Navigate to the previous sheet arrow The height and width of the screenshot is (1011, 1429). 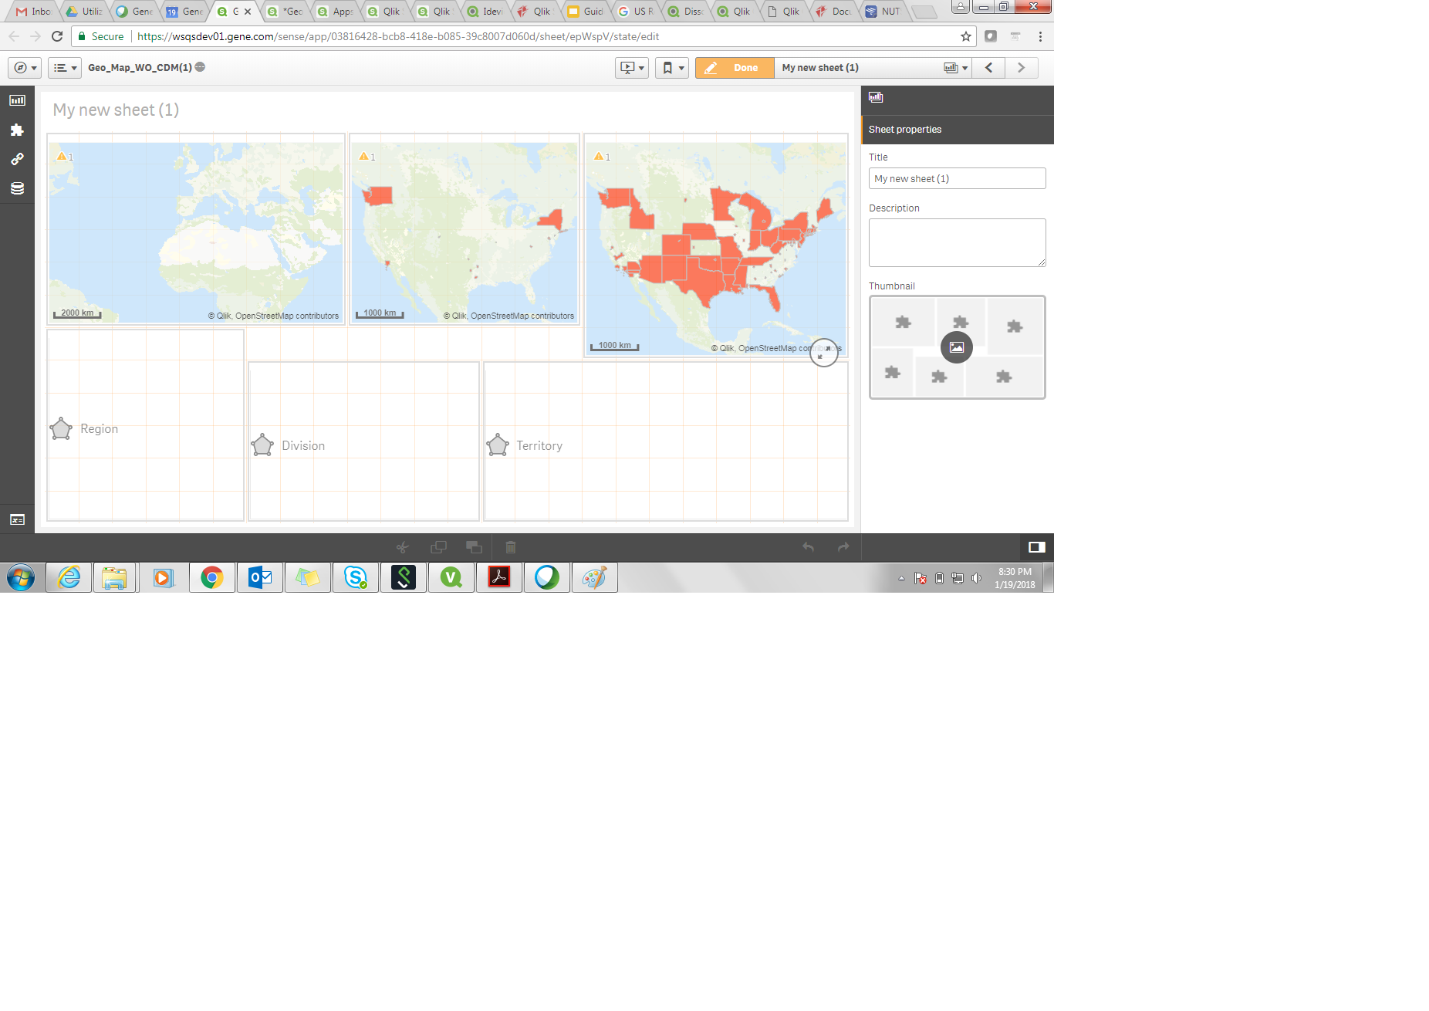988,67
